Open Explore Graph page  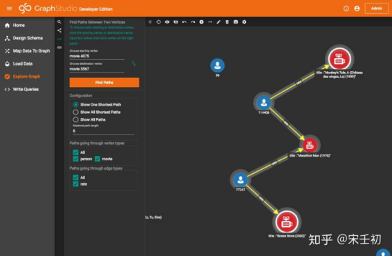[23, 77]
